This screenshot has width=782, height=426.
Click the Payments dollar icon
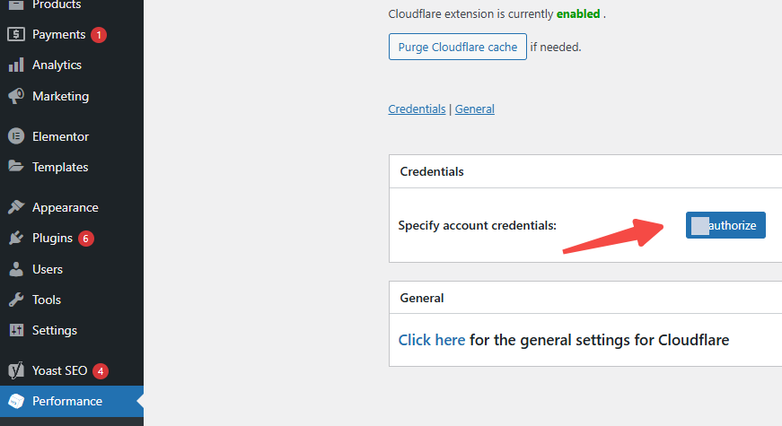pyautogui.click(x=15, y=35)
